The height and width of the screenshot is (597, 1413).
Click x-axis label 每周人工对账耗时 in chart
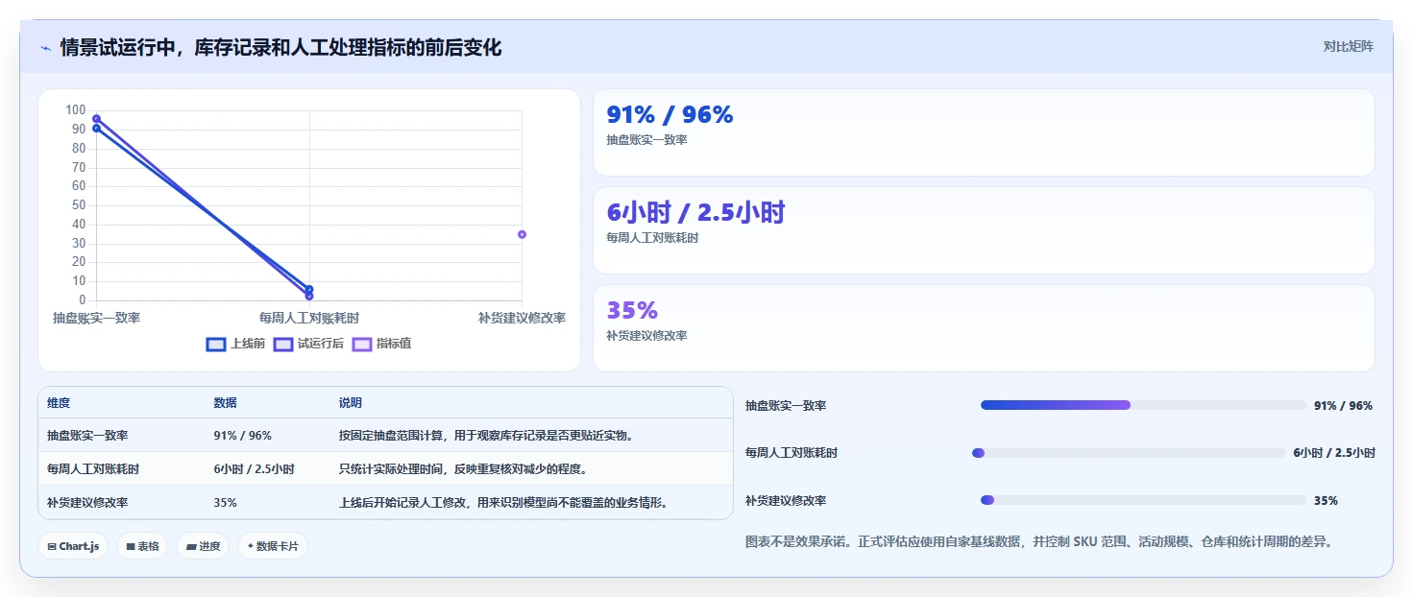point(309,318)
